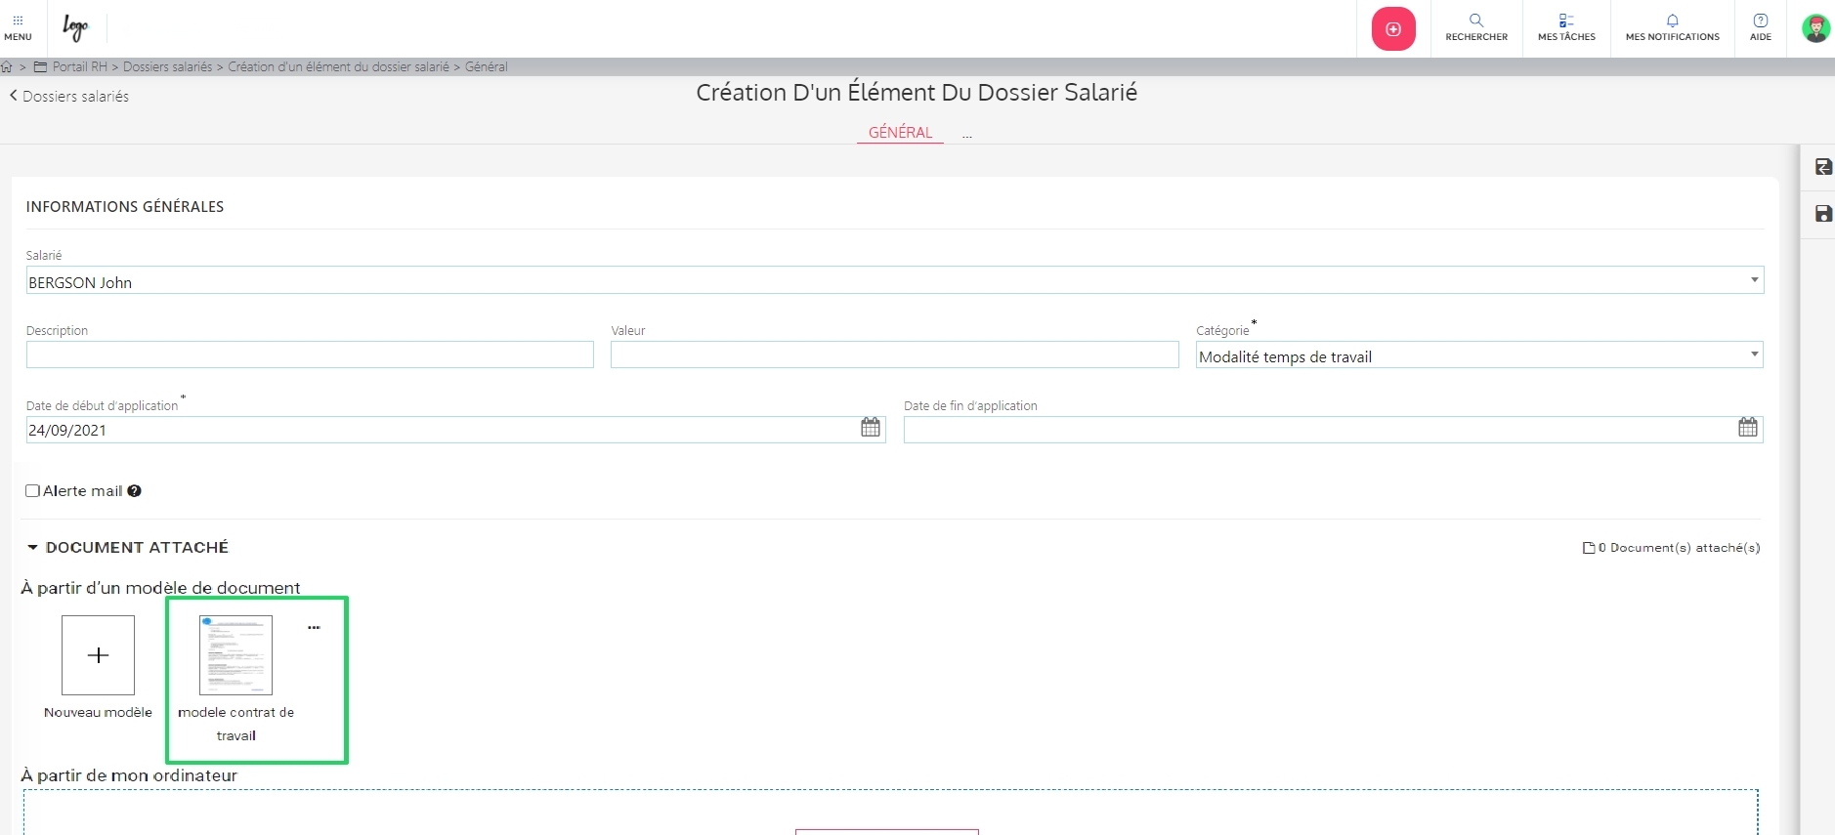Open calendar for Date de début d'application
Screen dimensions: 1835x835
pyautogui.click(x=871, y=428)
